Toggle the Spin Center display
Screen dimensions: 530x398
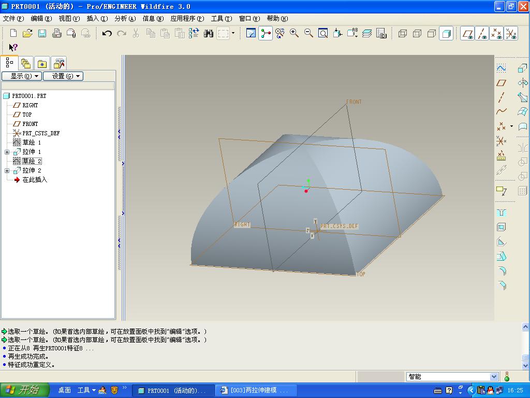266,34
